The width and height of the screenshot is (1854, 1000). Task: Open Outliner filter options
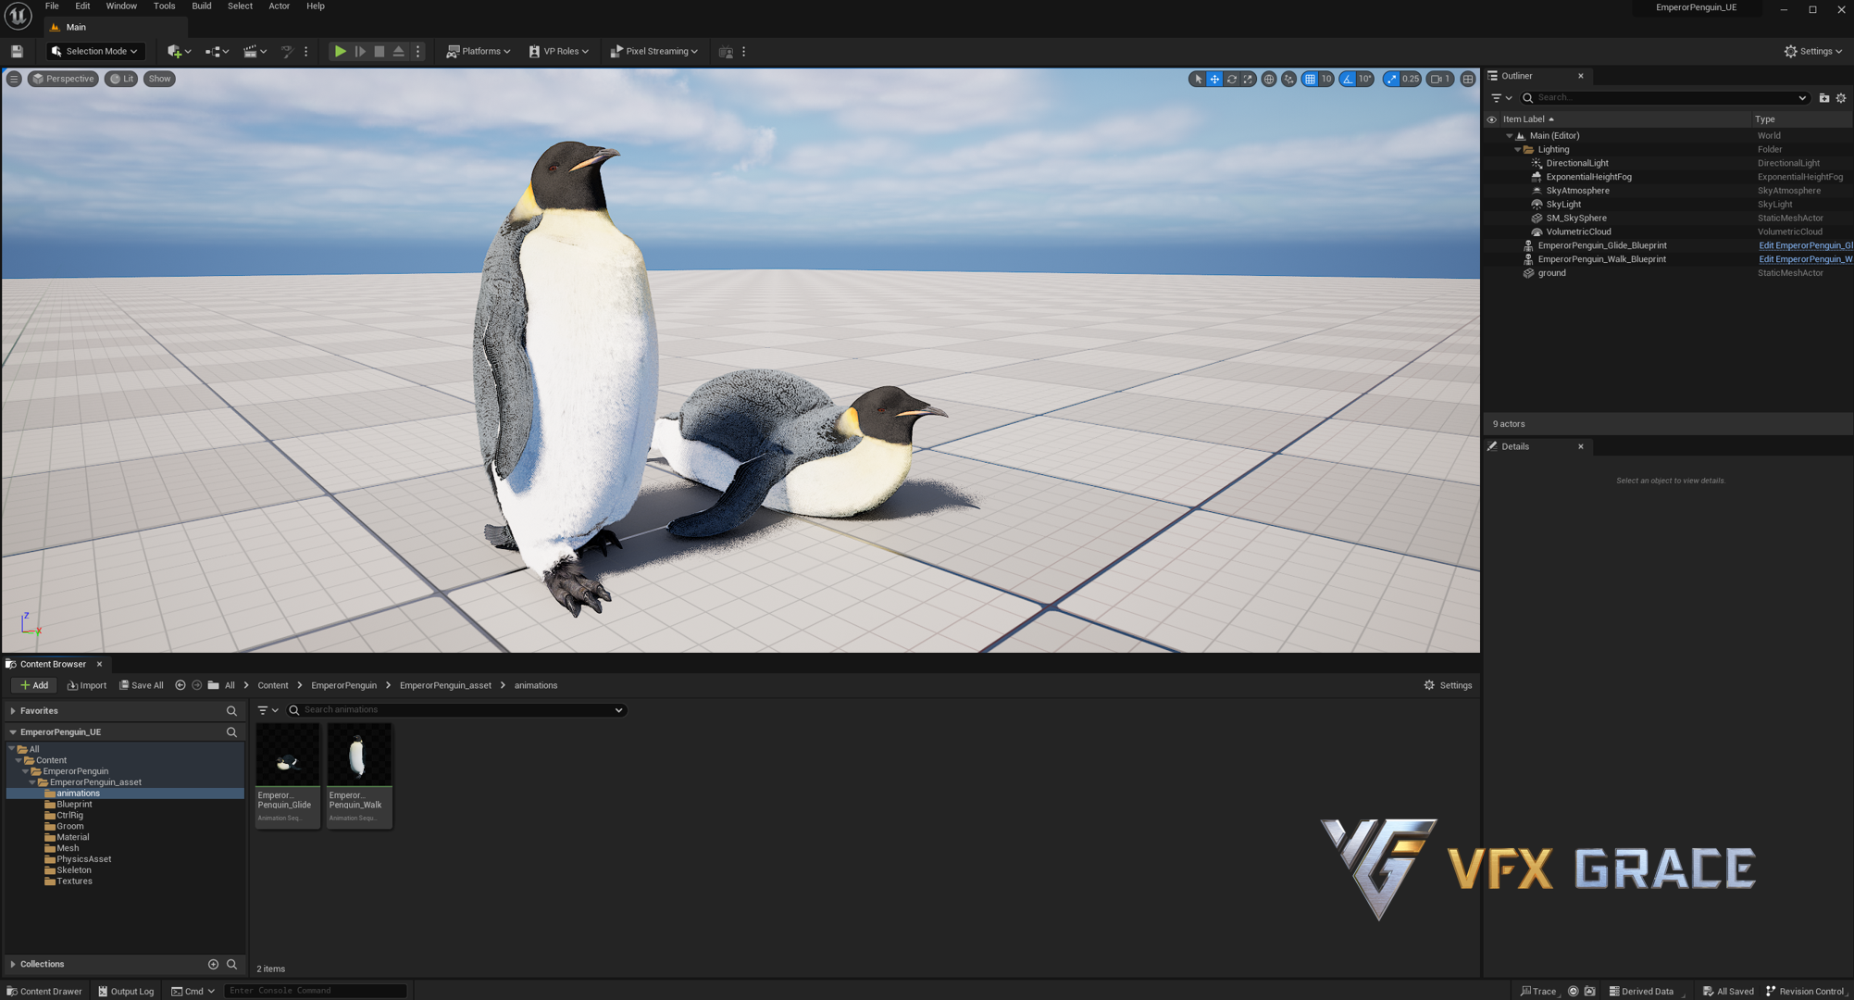pyautogui.click(x=1501, y=98)
